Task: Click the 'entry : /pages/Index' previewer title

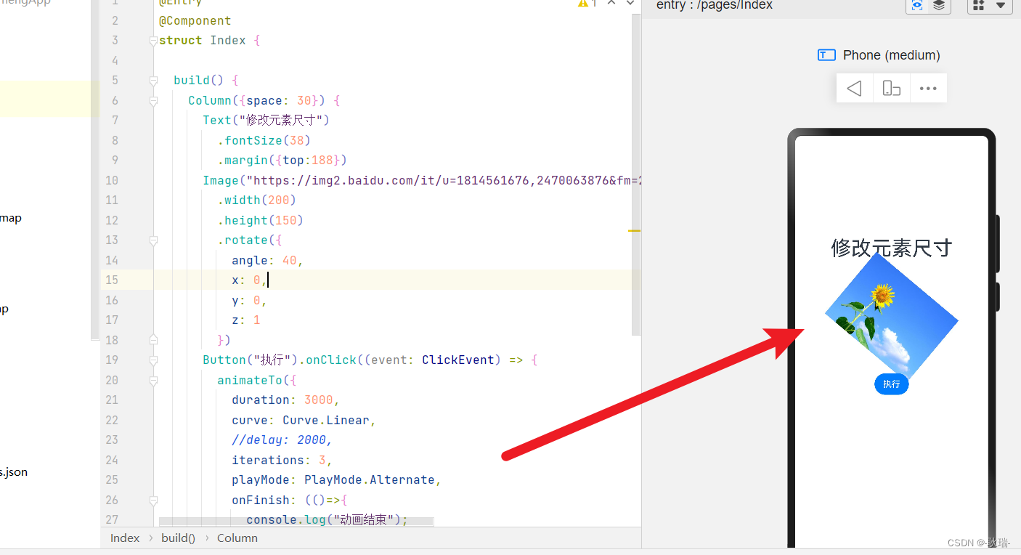Action: pos(715,6)
